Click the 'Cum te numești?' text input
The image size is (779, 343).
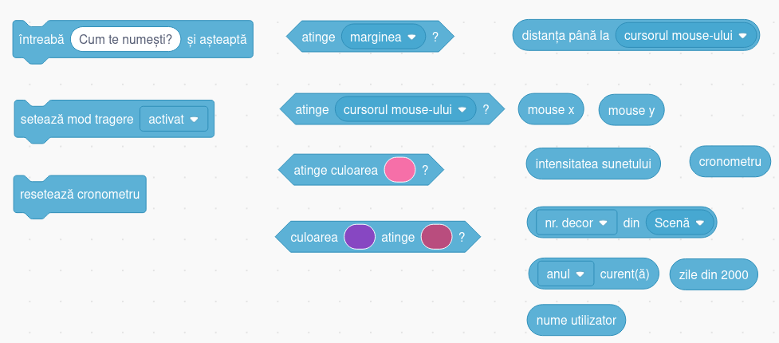coord(126,39)
